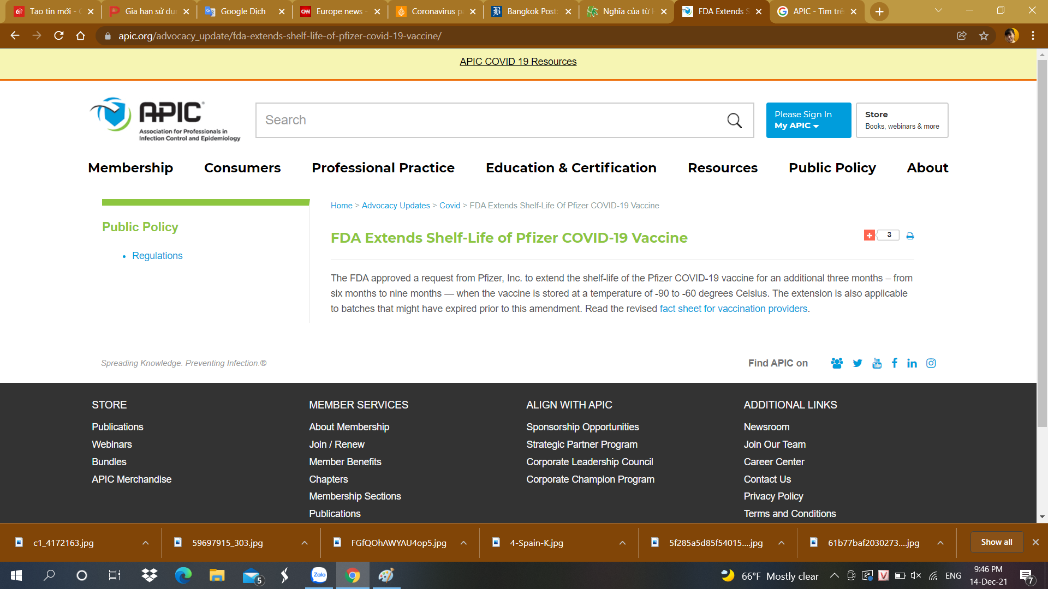The width and height of the screenshot is (1048, 589).
Task: Click the red plus share icon
Action: click(x=870, y=235)
